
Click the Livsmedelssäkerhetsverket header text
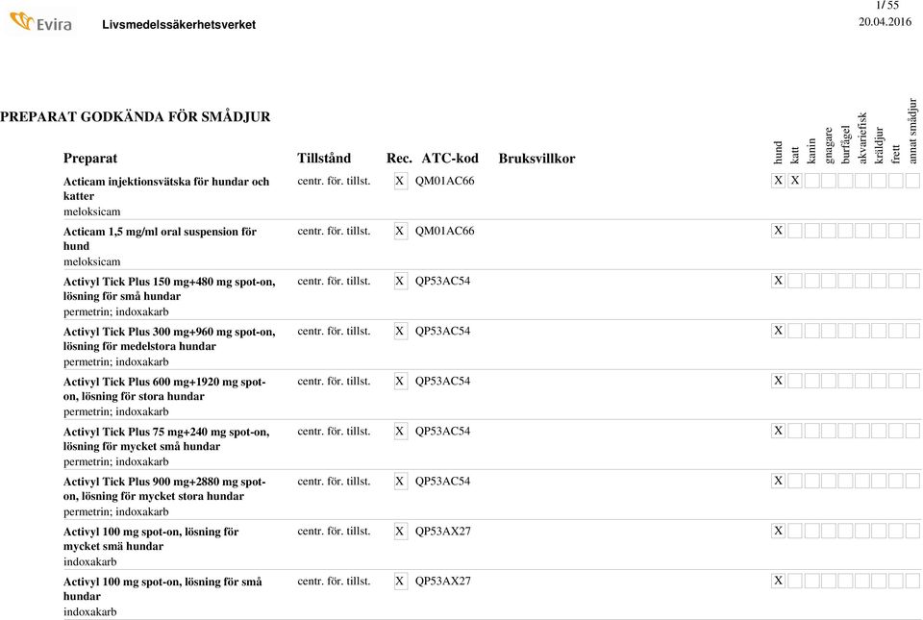(x=179, y=24)
